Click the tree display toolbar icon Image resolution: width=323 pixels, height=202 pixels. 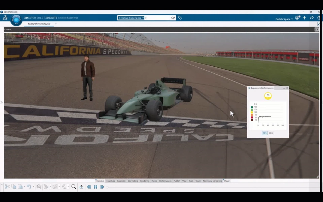[46, 187]
